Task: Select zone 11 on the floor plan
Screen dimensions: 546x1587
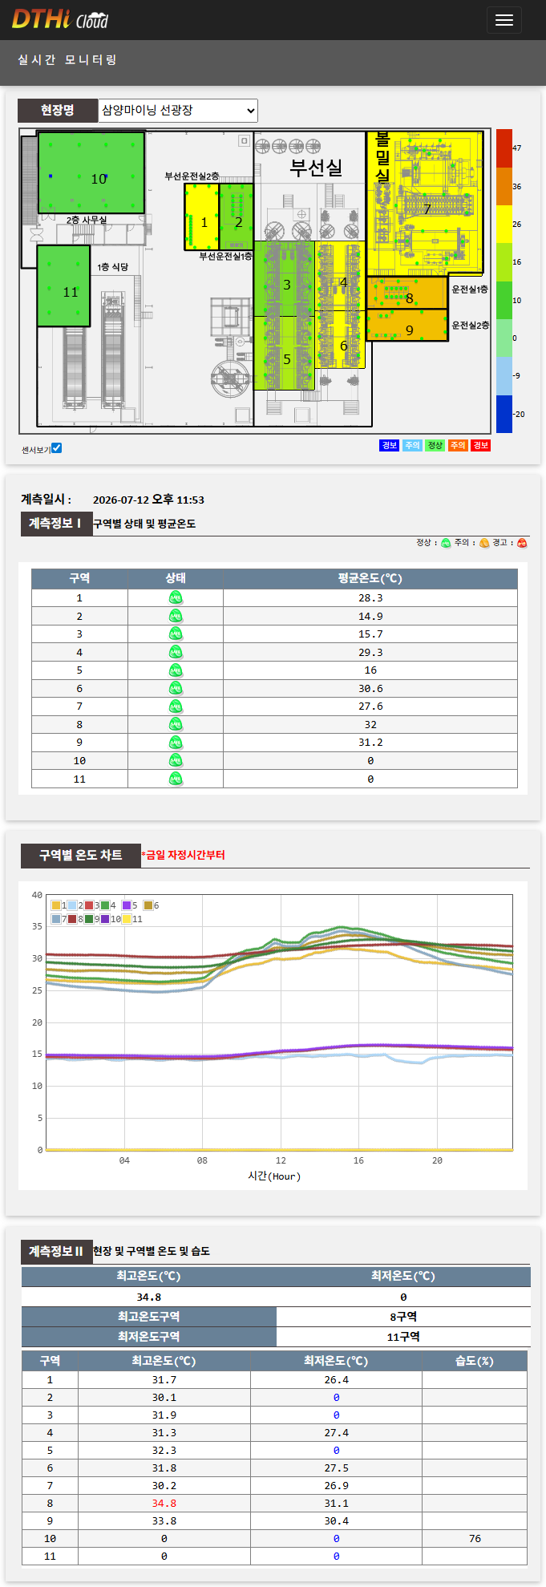Action: click(63, 286)
